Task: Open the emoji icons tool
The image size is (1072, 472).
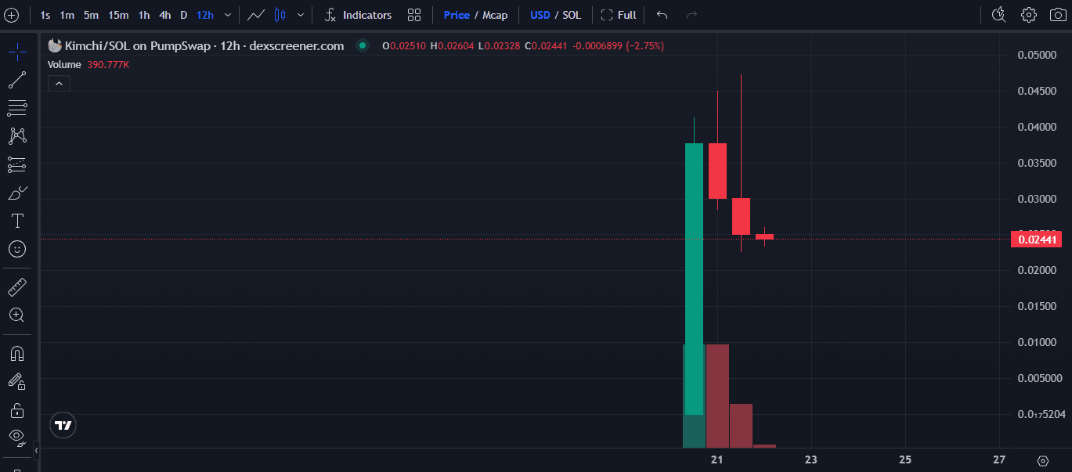Action: 17,249
